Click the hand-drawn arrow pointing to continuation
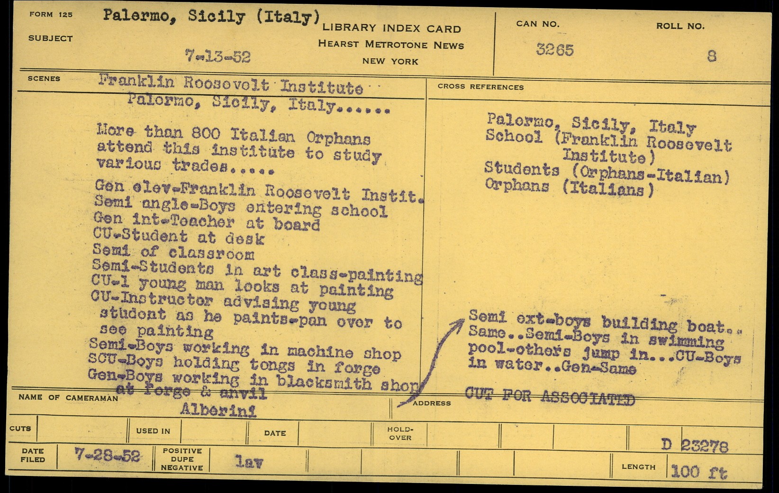This screenshot has width=779, height=493. pyautogui.click(x=431, y=361)
